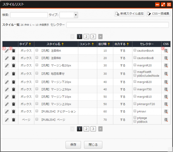Tick the pbExcludedNode selector checkbox

click(x=135, y=75)
